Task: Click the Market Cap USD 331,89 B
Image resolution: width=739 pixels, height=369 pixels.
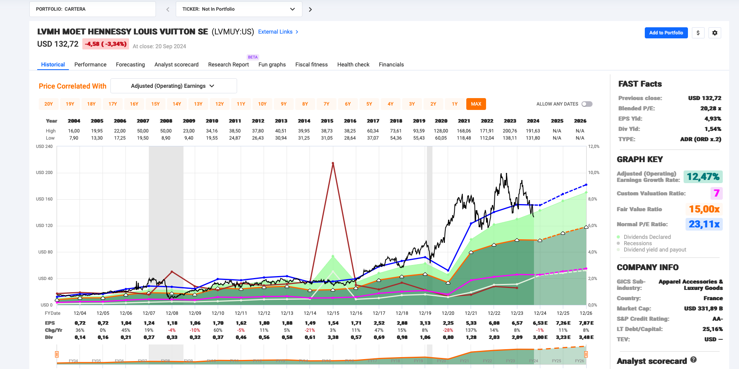Action: click(x=703, y=308)
